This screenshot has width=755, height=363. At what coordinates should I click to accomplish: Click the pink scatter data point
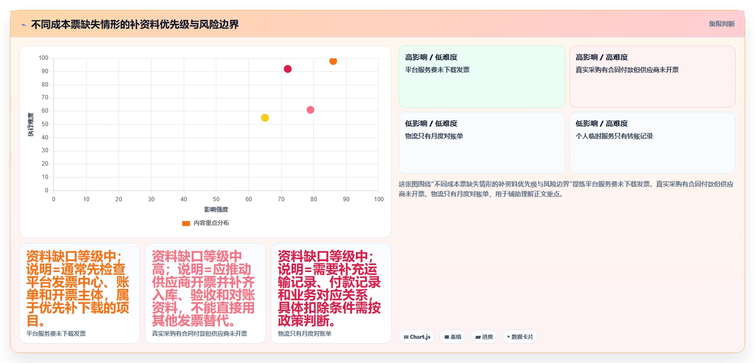tap(310, 110)
